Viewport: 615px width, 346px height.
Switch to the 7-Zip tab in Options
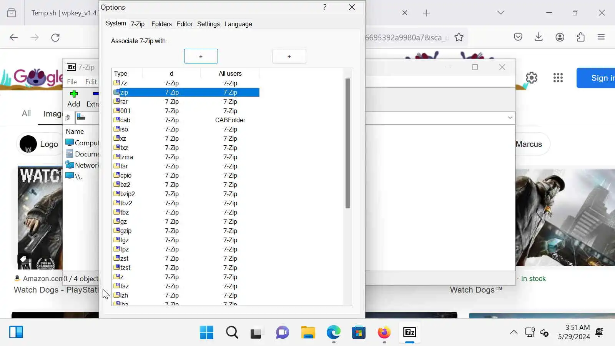click(x=138, y=24)
